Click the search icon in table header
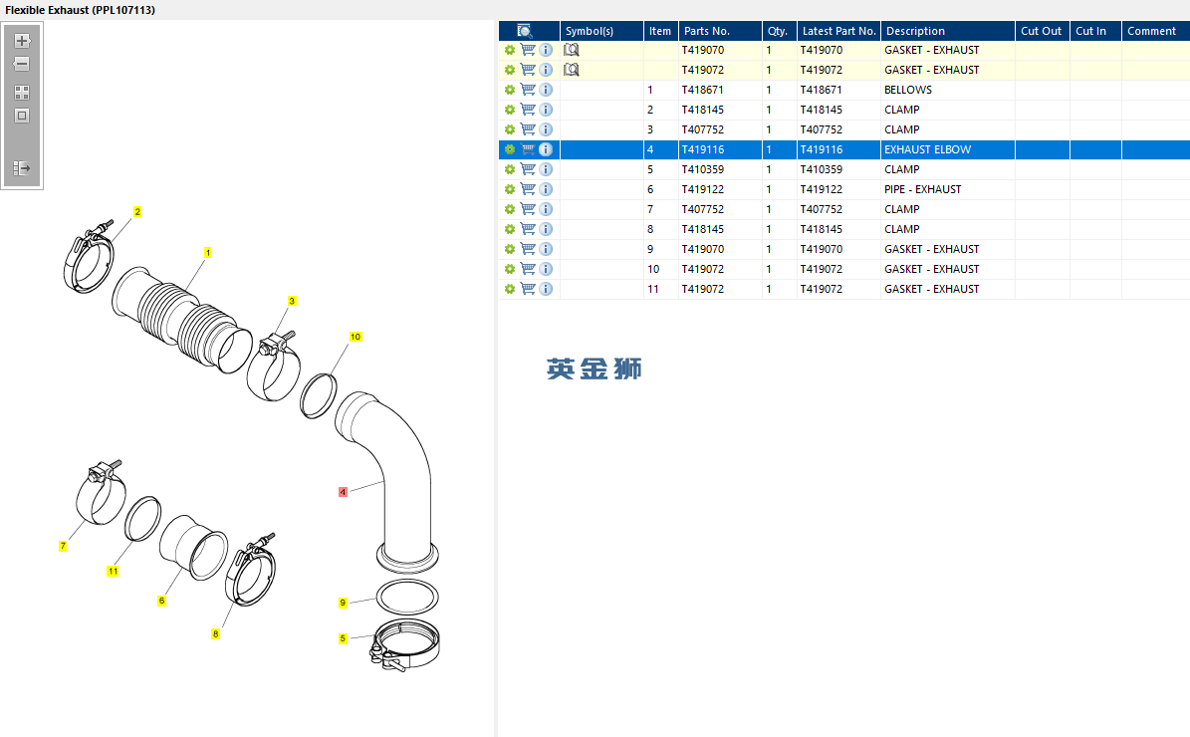Viewport: 1190px width, 737px height. (x=525, y=30)
